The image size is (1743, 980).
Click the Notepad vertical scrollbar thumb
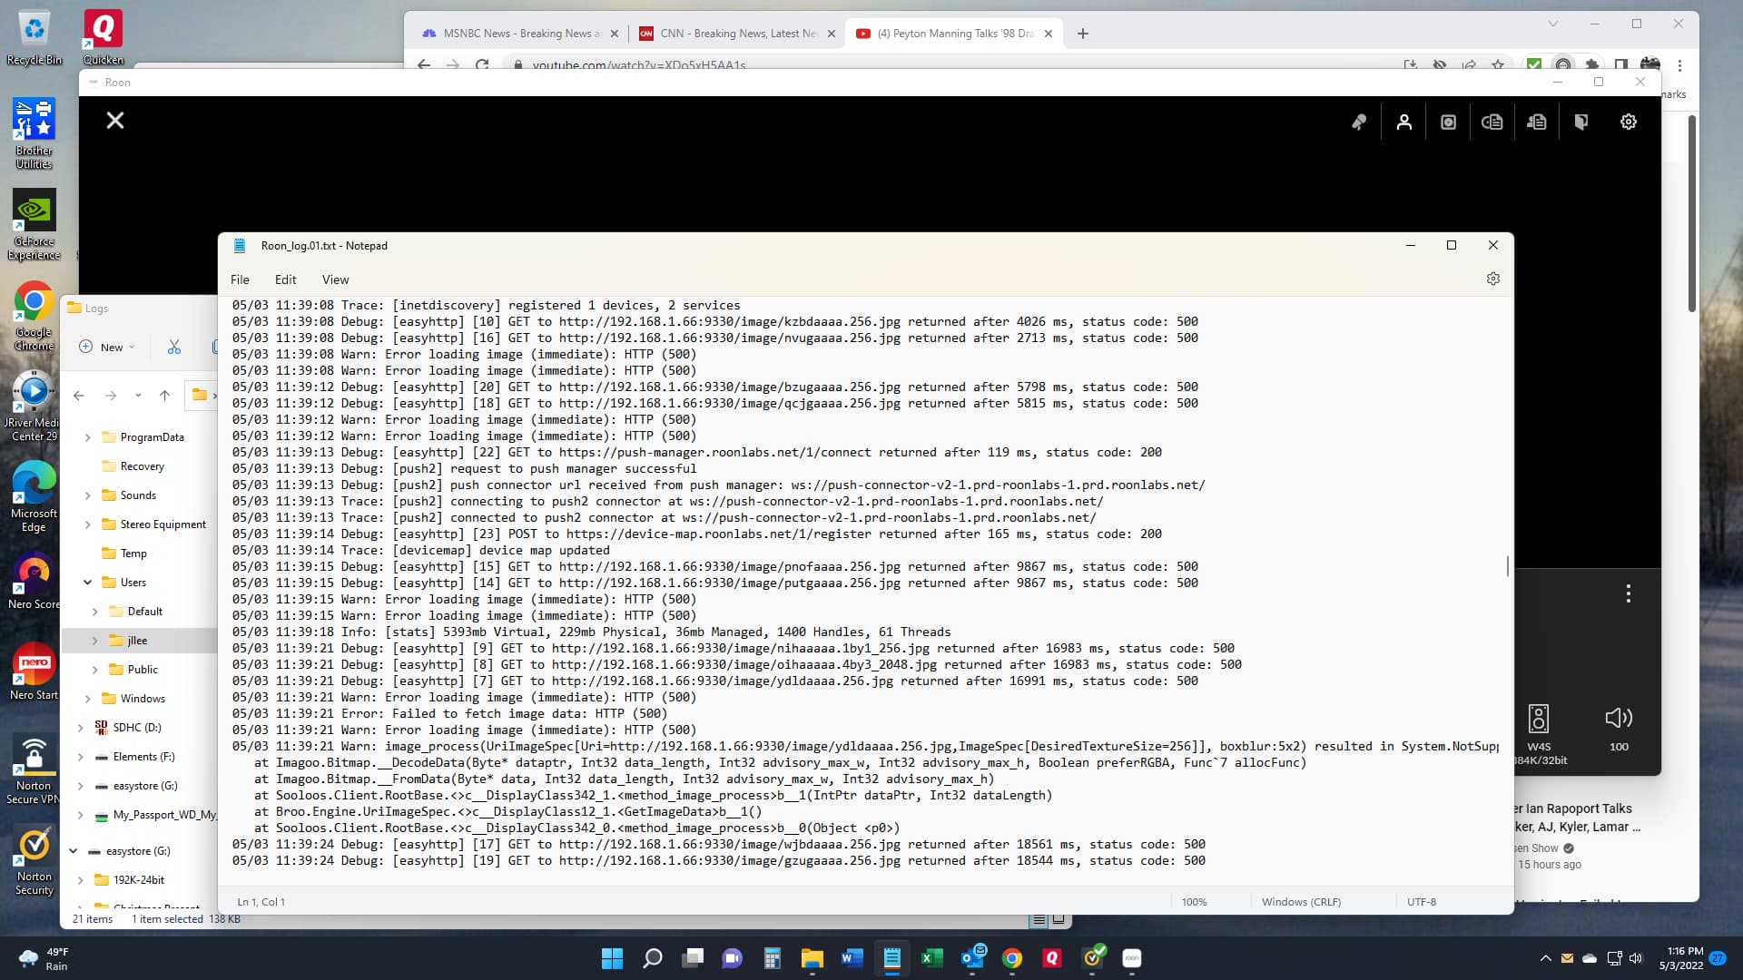(x=1508, y=566)
